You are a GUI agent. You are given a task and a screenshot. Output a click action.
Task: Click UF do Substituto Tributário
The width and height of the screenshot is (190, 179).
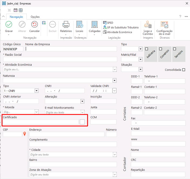[121, 27]
